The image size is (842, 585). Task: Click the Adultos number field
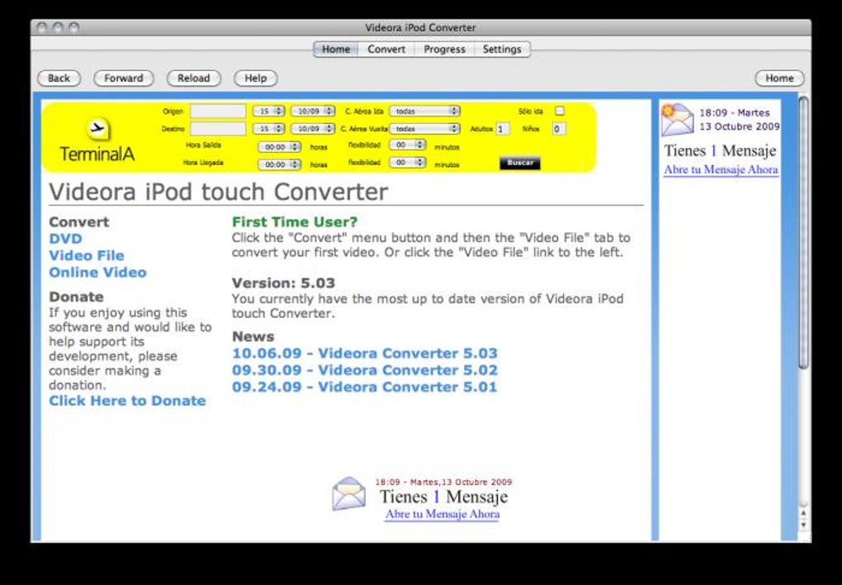point(502,129)
